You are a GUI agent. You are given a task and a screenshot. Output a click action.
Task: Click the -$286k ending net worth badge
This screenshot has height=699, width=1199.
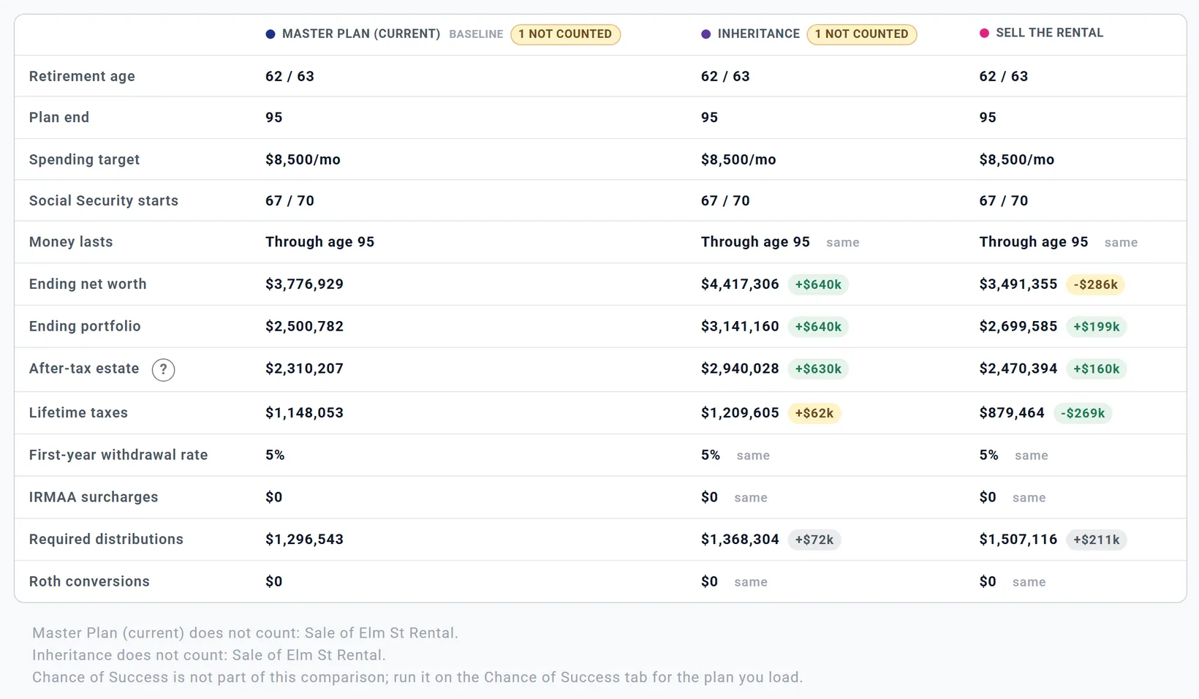click(x=1095, y=284)
